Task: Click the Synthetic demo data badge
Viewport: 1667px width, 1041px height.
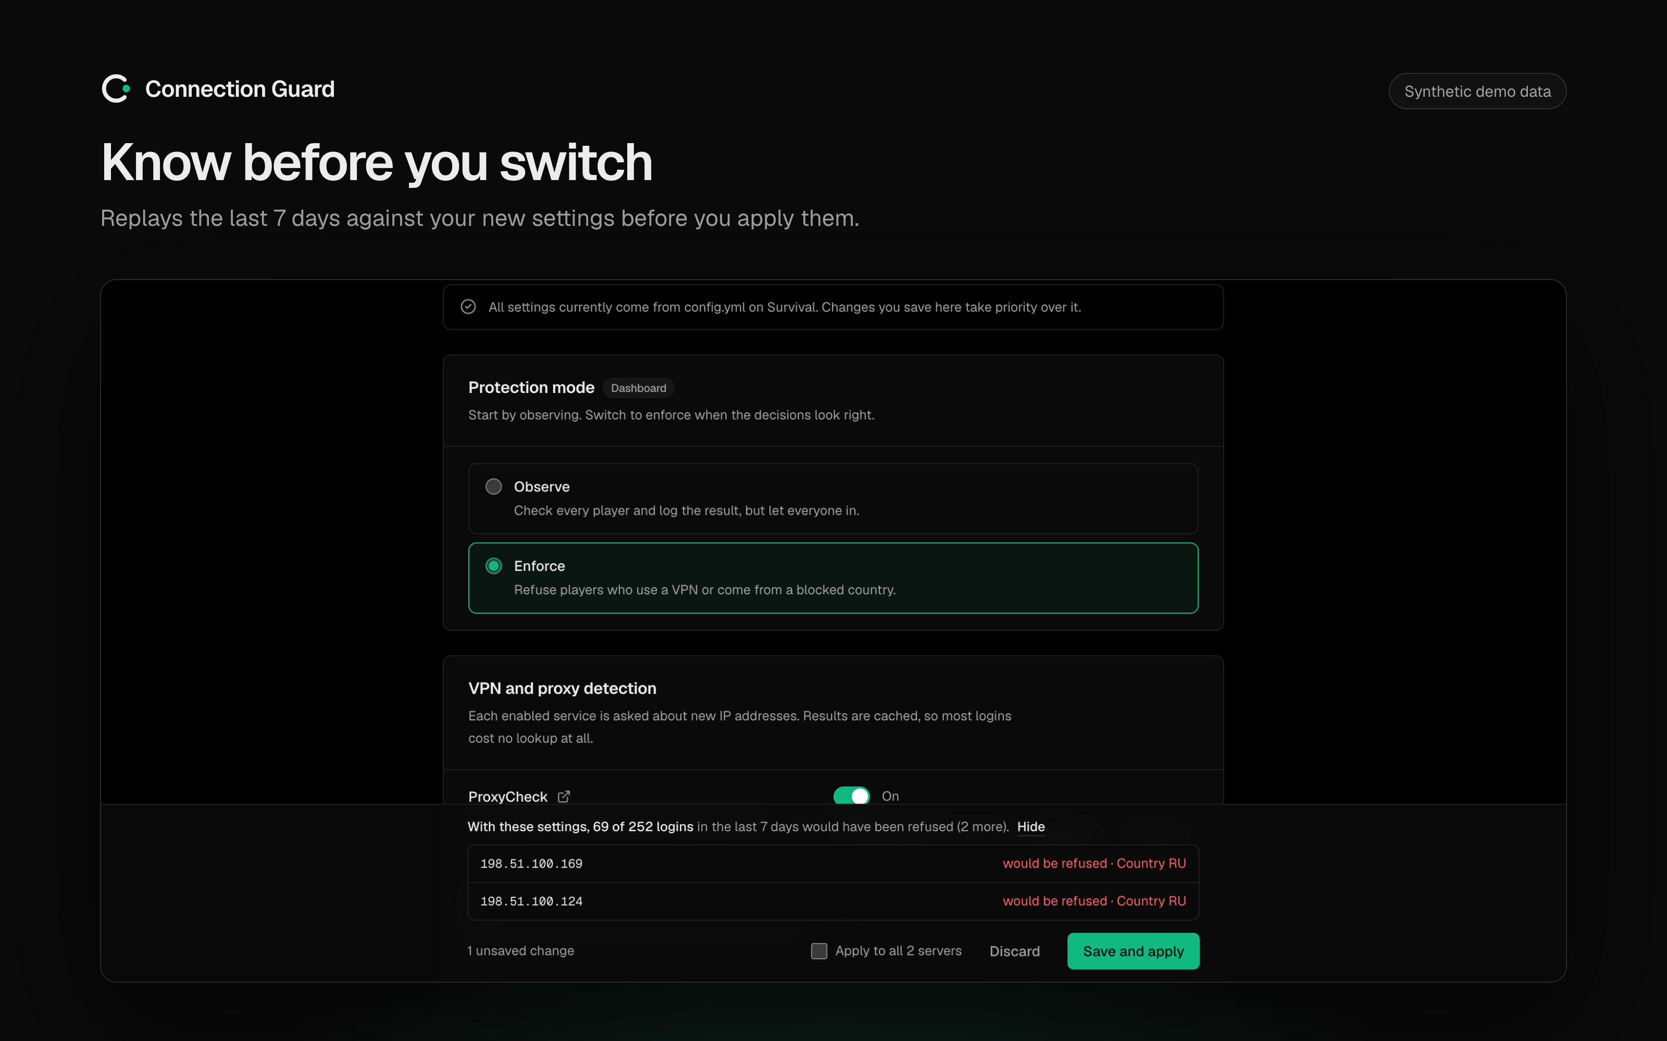Action: pos(1477,91)
